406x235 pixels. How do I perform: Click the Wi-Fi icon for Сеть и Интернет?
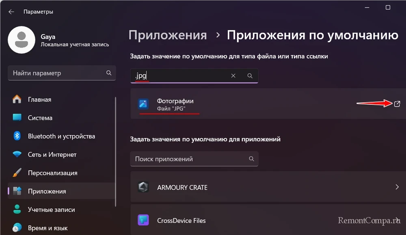click(17, 155)
